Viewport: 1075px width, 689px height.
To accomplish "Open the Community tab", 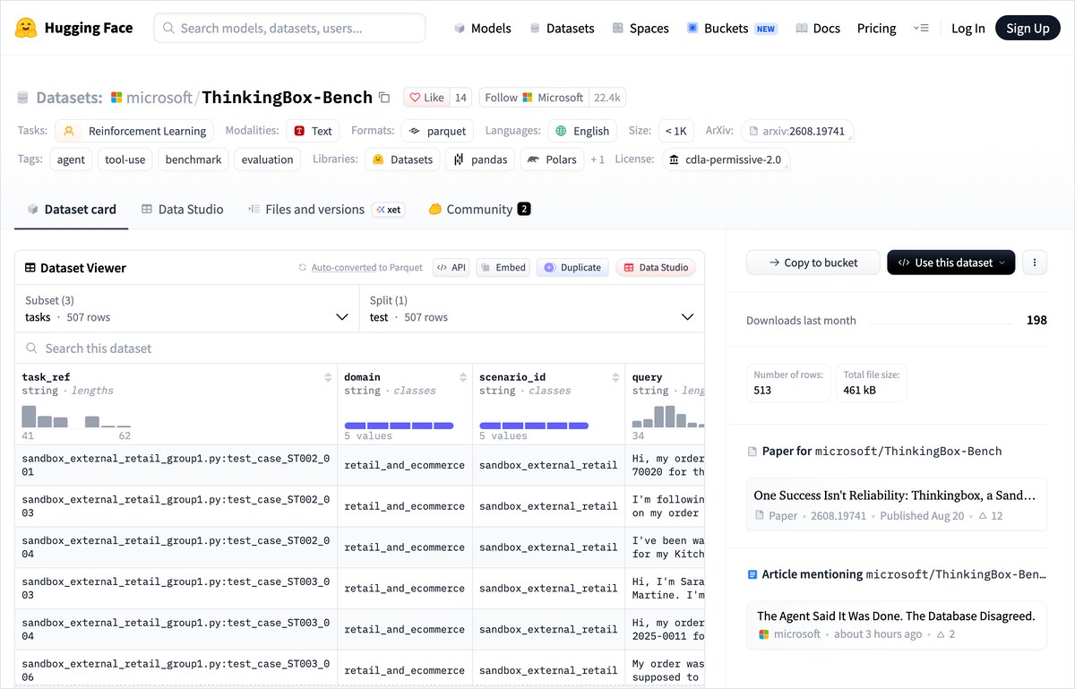I will pyautogui.click(x=479, y=209).
